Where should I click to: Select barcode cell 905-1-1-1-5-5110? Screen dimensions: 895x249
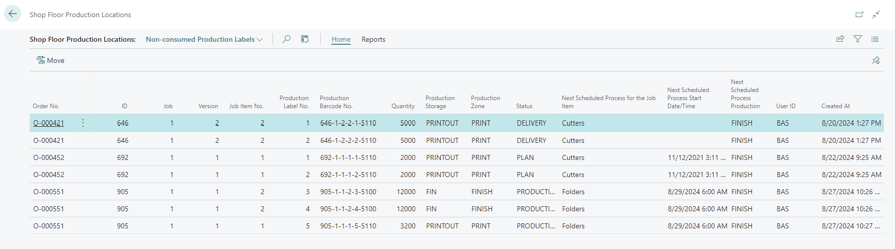coord(348,226)
